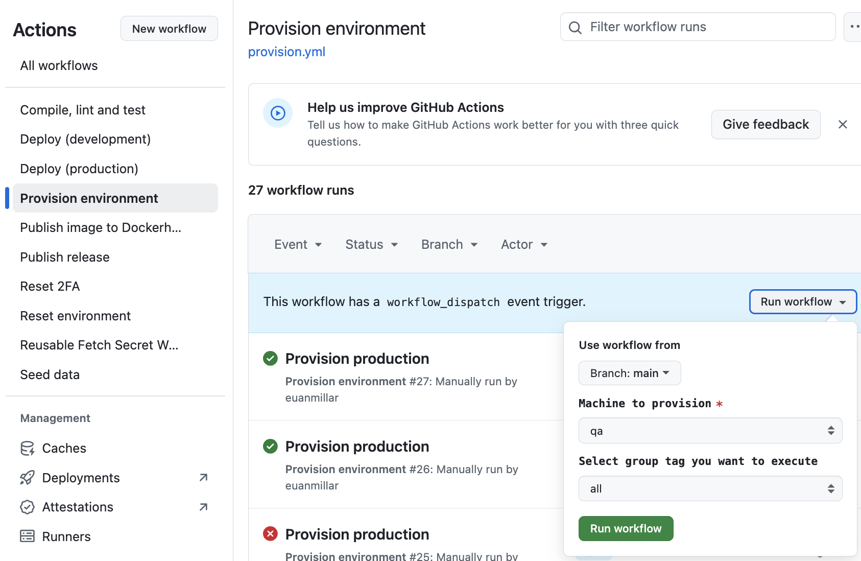
Task: Dismiss the feedback banner with X
Action: [843, 125]
